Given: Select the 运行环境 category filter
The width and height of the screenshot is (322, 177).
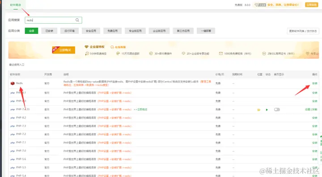Looking at the screenshot, I should coord(69,31).
